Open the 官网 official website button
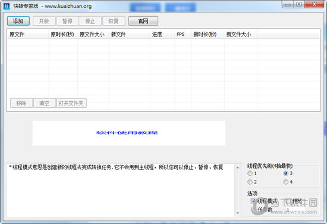This screenshot has width=327, height=224. click(x=143, y=21)
